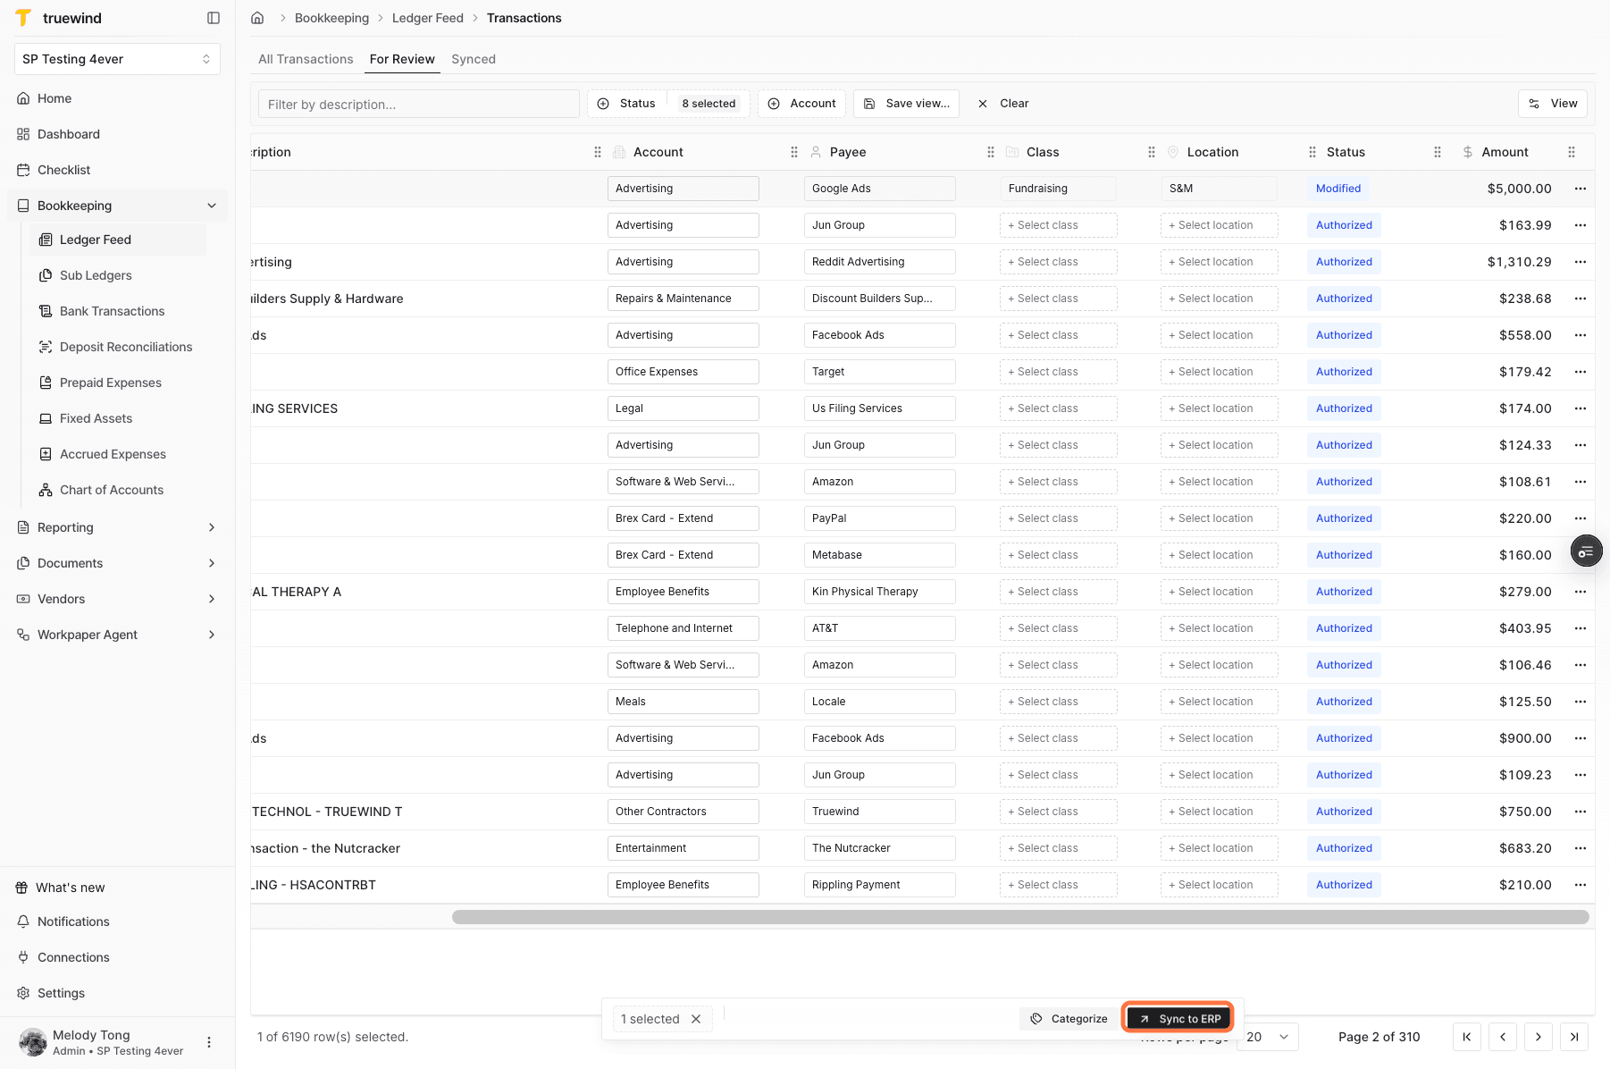The width and height of the screenshot is (1610, 1069).
Task: Open row actions for $163.99 Jun Group row
Action: click(1581, 225)
